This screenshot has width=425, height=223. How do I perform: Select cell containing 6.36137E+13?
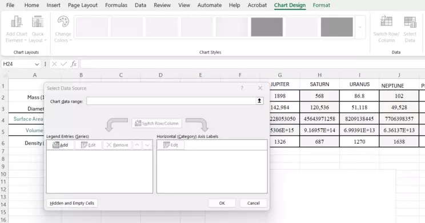399,130
